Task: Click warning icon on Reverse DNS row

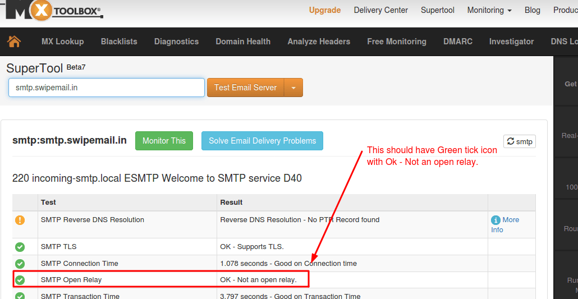Action: (20, 220)
